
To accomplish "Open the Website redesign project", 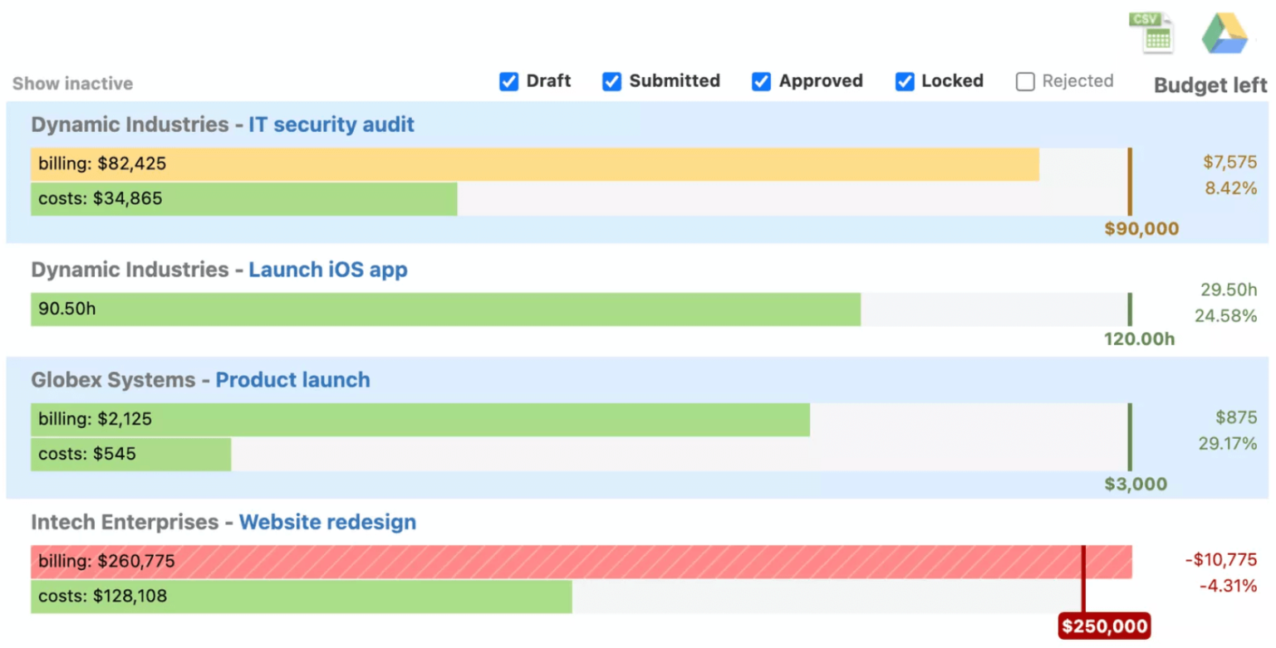I will pos(327,523).
